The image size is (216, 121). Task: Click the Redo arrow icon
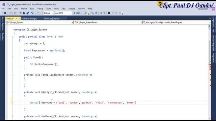coord(38,13)
